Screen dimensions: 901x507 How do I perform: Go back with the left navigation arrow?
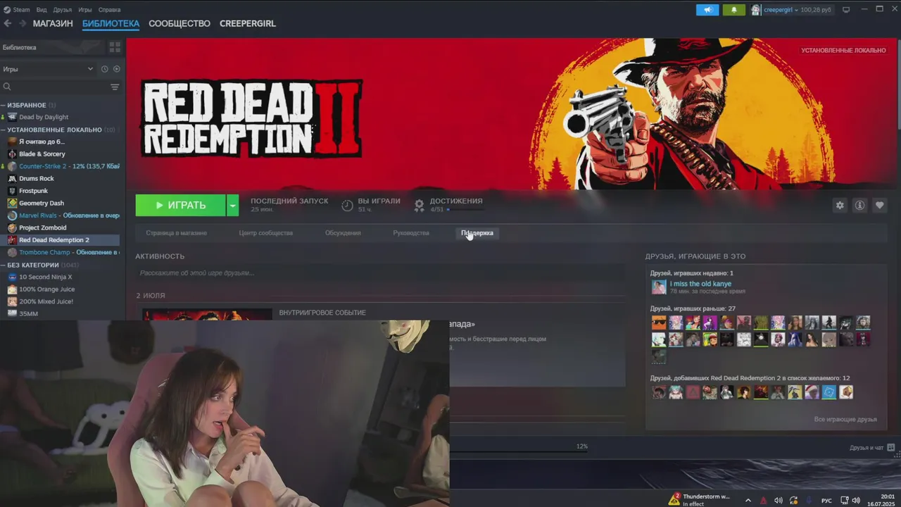7,23
